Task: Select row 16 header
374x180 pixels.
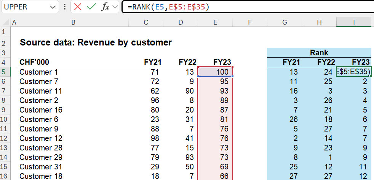Action: coord(5,176)
